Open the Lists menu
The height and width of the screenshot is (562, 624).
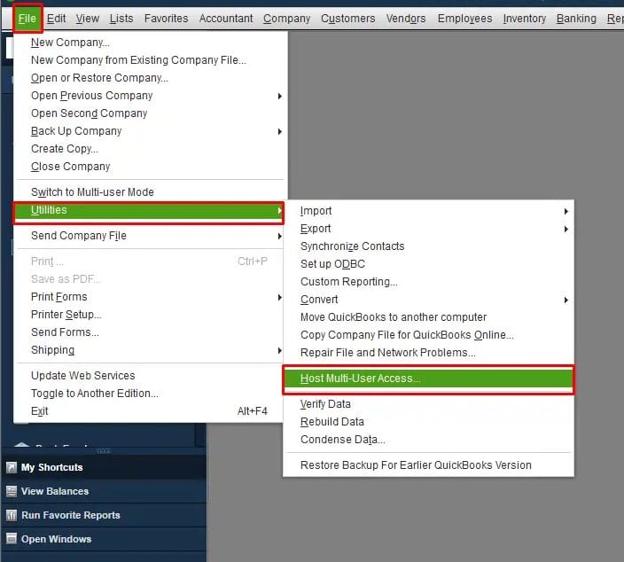point(121,19)
